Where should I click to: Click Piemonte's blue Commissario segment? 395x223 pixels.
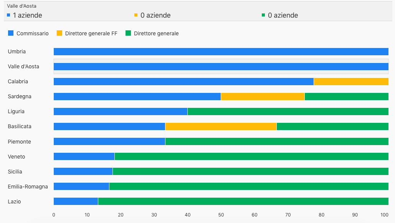pos(109,141)
